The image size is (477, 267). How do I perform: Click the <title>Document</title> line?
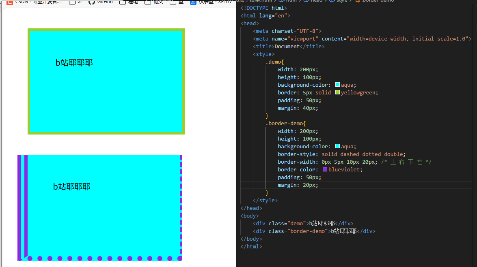coord(289,47)
